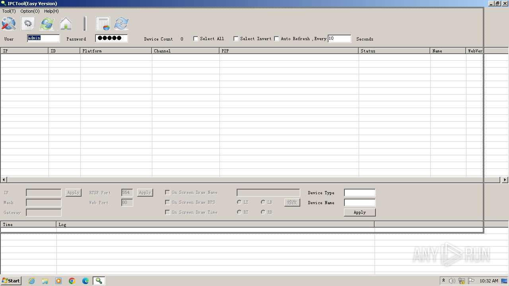Viewport: 509px width, 286px height.
Task: Focus the Device Type field
Action: click(x=359, y=193)
